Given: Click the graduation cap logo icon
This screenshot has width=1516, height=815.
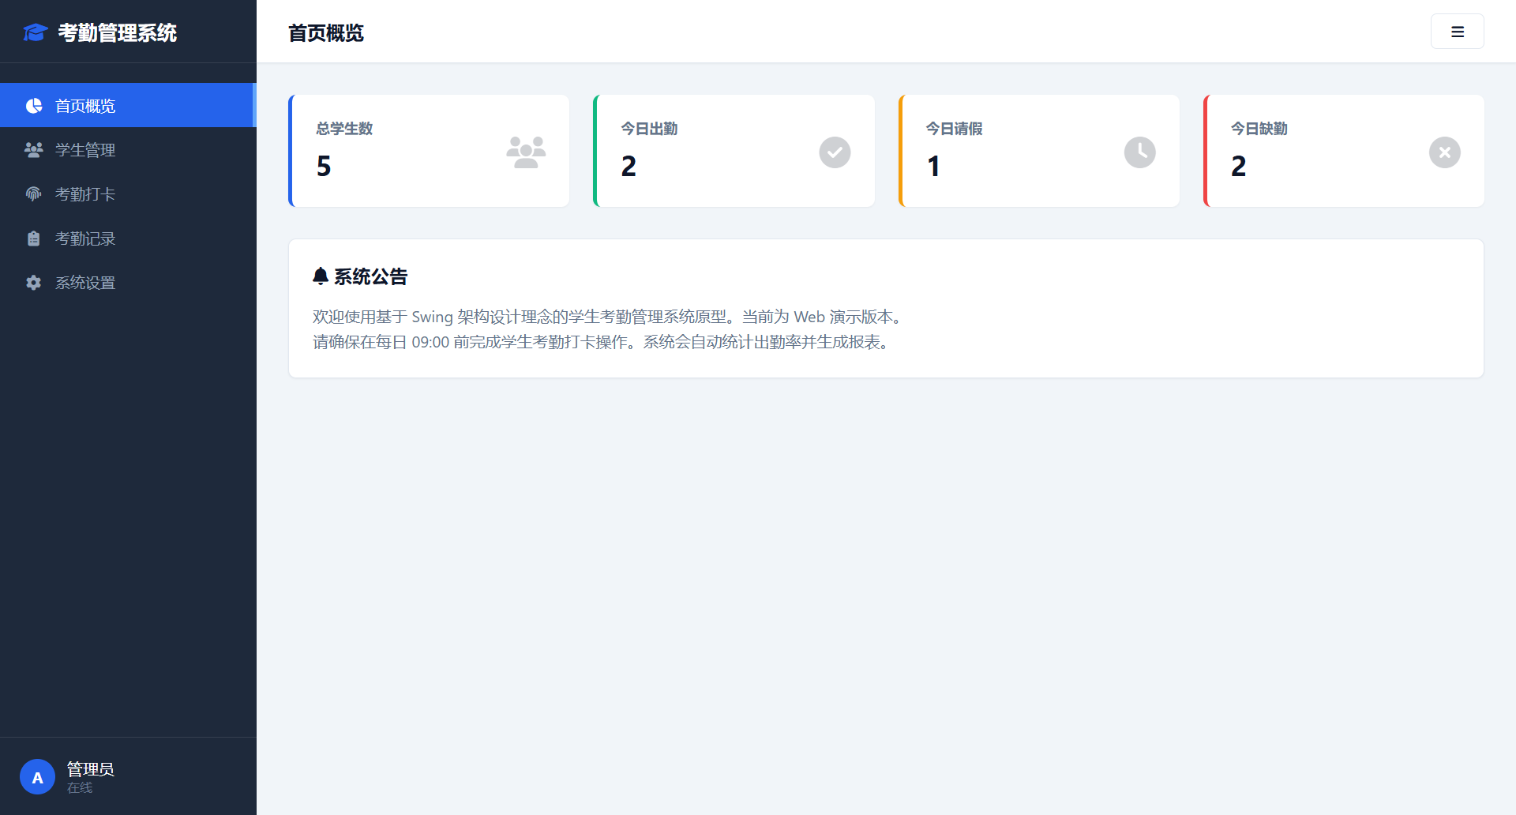Looking at the screenshot, I should point(36,32).
